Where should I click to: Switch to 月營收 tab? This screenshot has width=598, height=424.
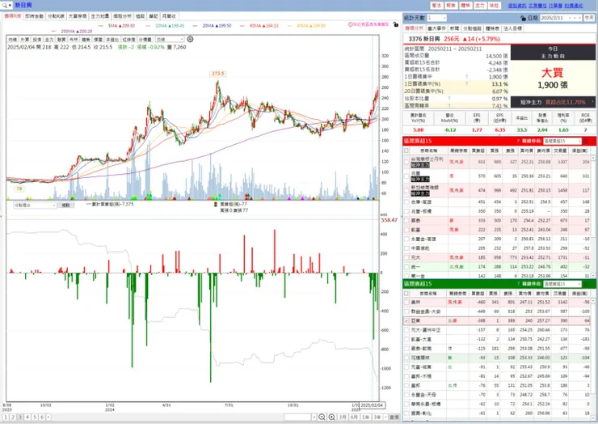(169, 16)
